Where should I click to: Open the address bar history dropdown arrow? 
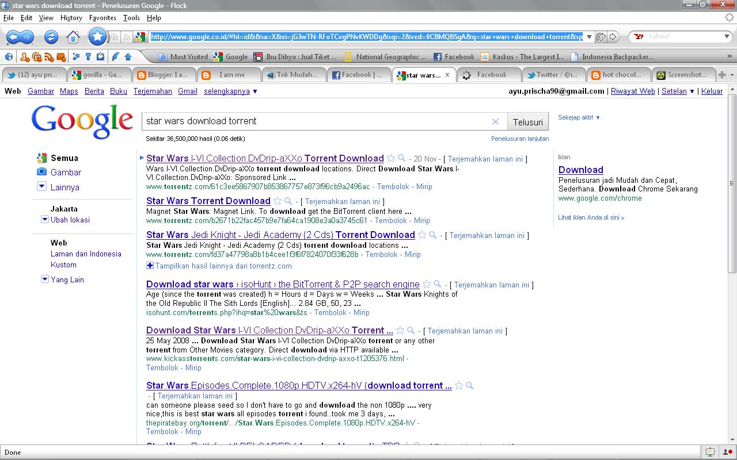click(x=589, y=37)
